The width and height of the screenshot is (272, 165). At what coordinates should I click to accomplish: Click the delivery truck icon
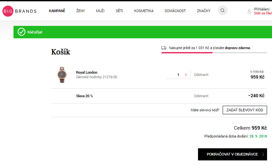pos(164,48)
